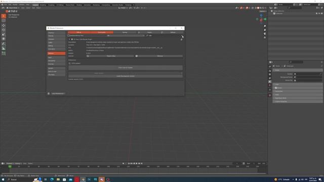Select the Add Cube tool
Viewport: 324px width, 182px height.
4,53
